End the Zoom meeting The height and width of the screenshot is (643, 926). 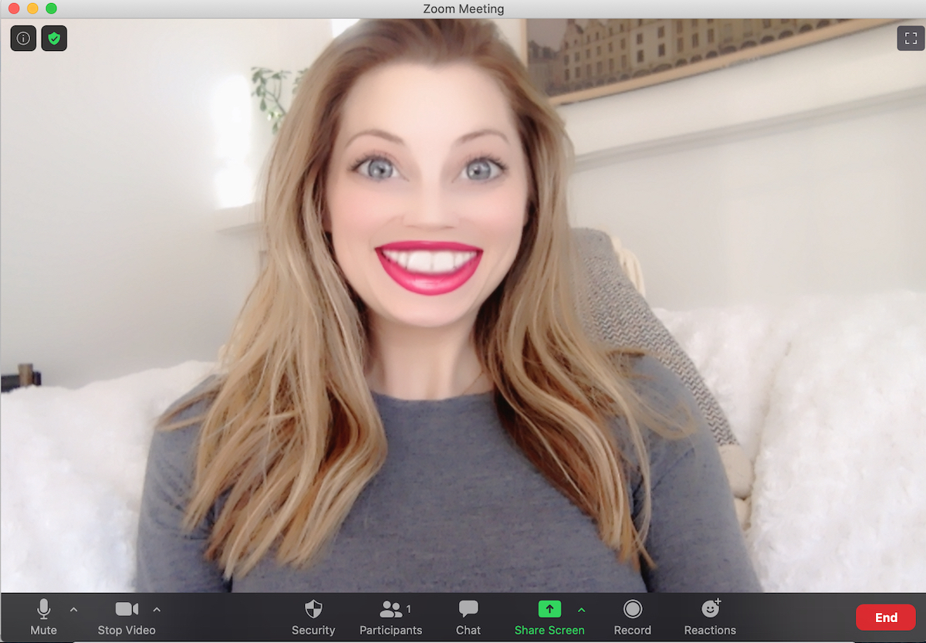(x=885, y=617)
